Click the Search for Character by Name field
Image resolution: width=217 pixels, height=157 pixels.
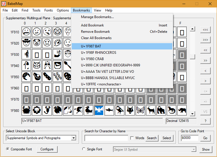tap(106, 138)
